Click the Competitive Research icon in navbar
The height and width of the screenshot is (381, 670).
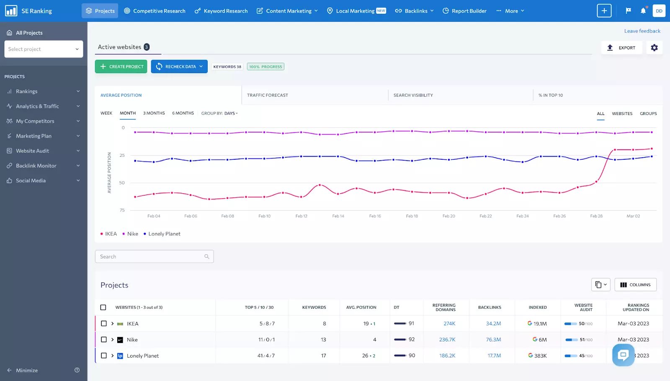(127, 11)
